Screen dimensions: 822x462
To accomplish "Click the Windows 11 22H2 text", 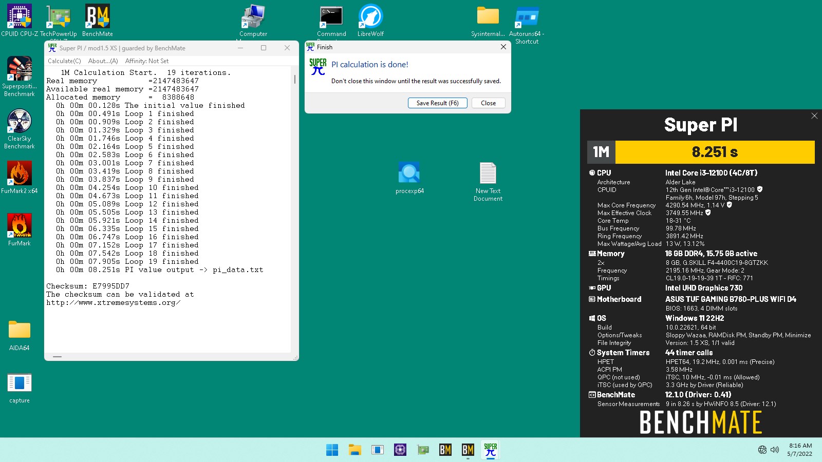I will tap(695, 318).
